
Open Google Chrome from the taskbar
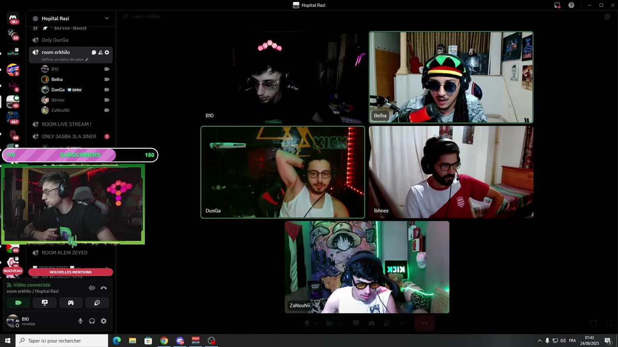click(164, 341)
